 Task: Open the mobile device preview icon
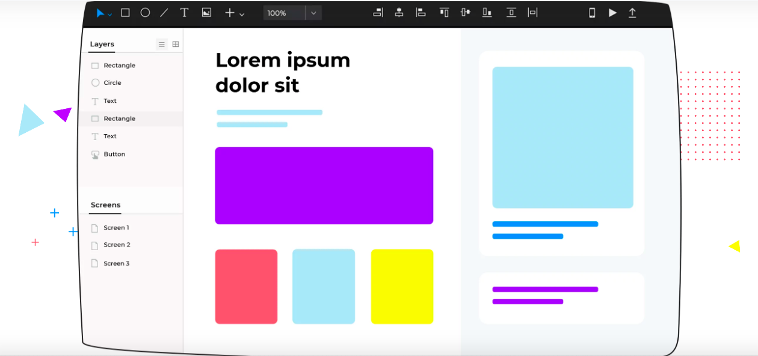coord(592,13)
